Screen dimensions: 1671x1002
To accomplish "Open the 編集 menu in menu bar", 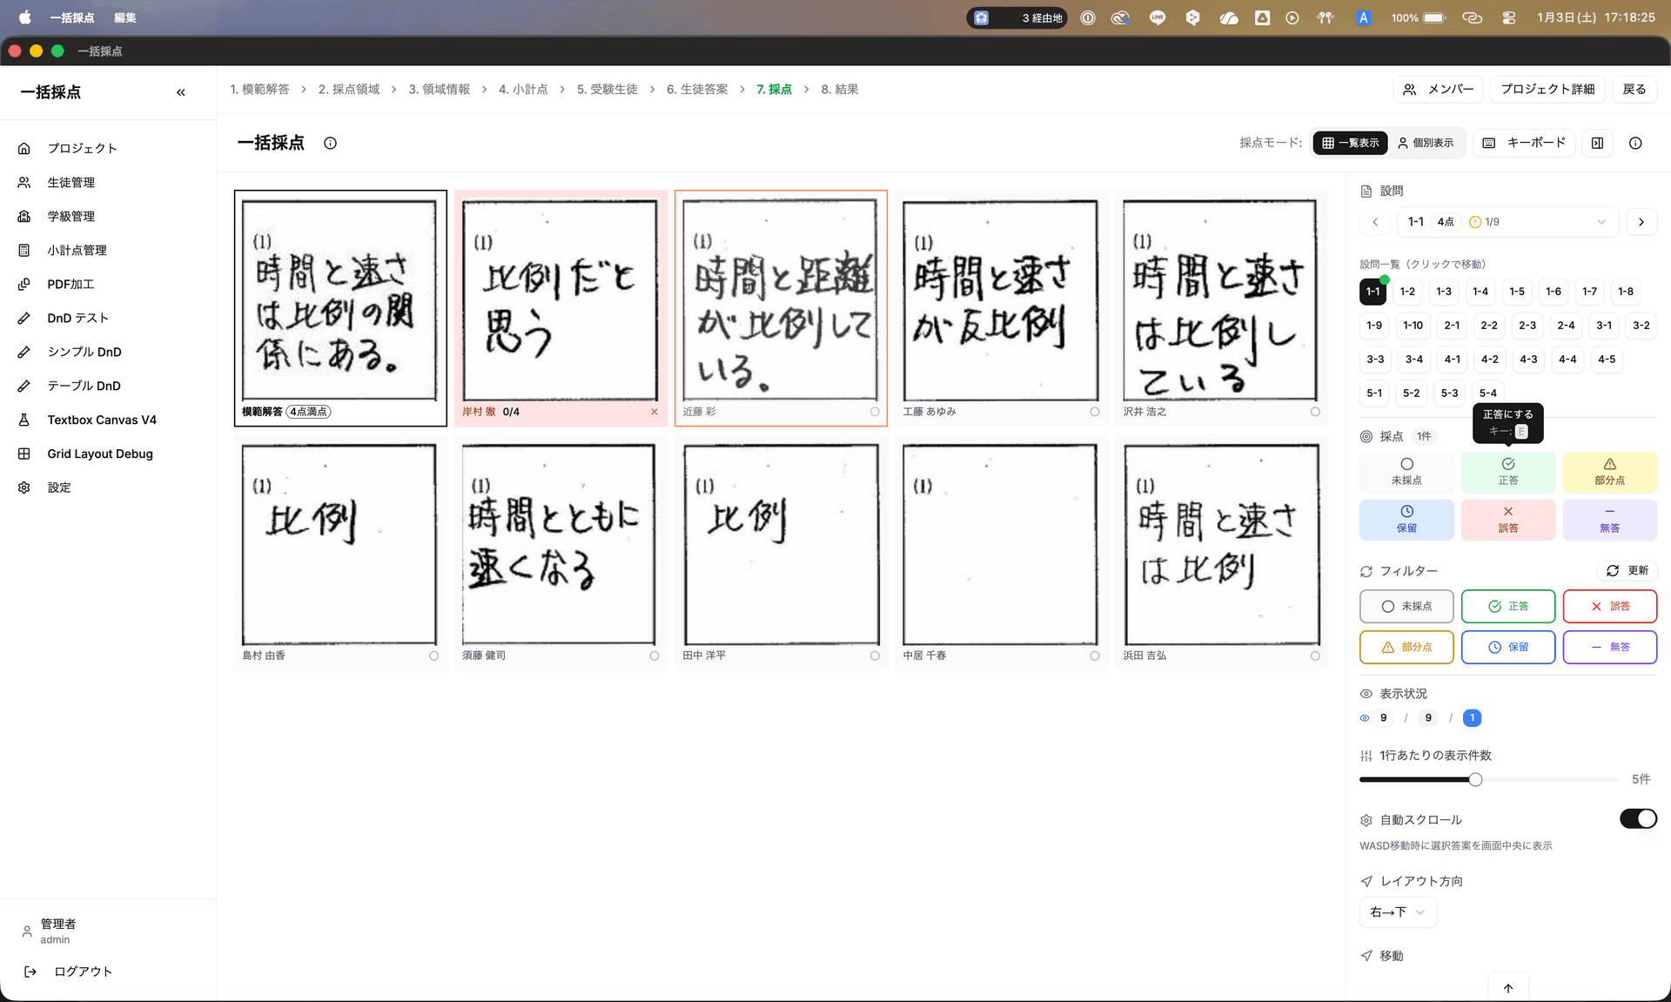I will click(124, 17).
